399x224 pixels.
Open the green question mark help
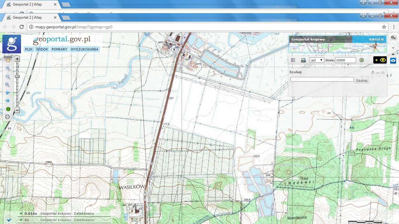[x=362, y=60]
